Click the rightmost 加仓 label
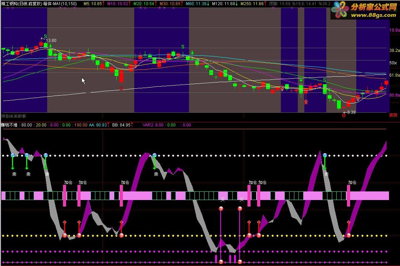 352,182
